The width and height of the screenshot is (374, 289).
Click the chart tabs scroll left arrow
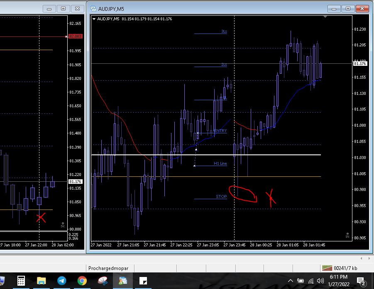coord(361,258)
